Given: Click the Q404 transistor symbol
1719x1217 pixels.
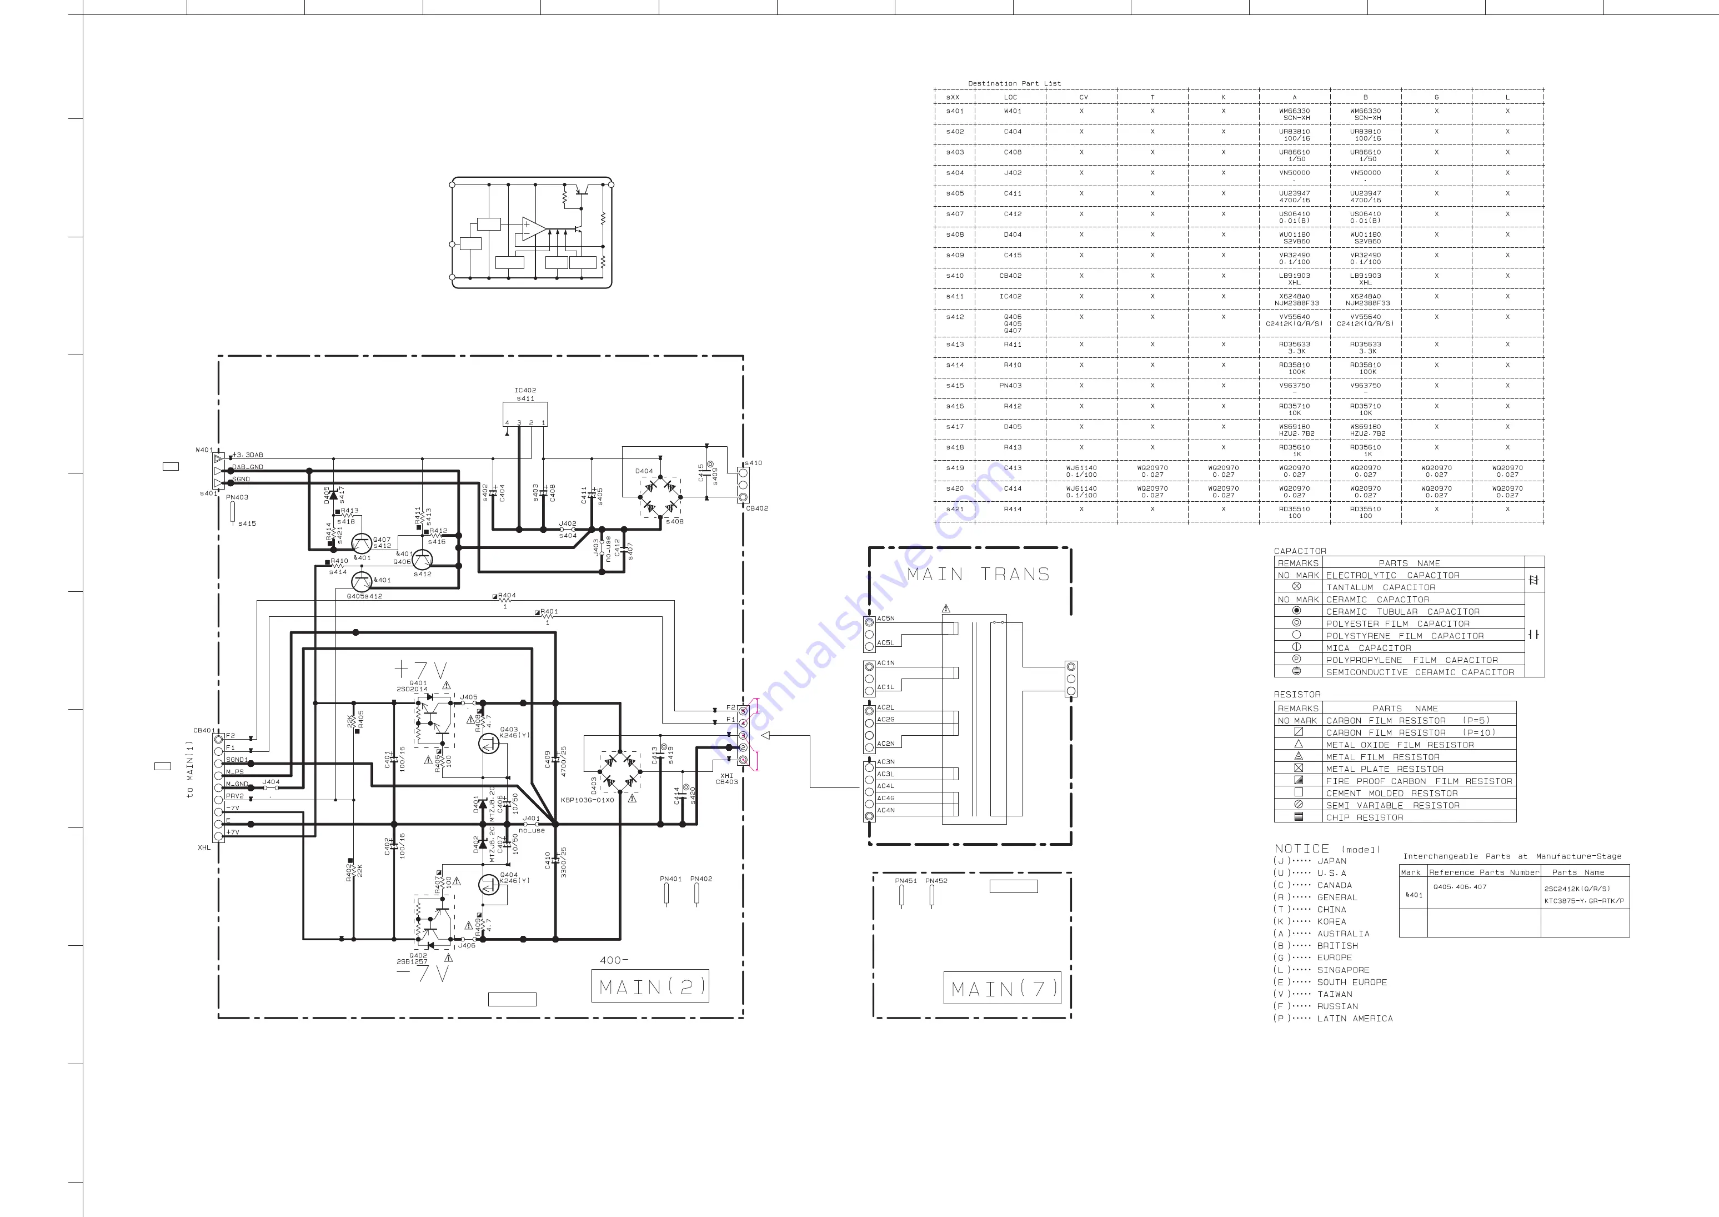Looking at the screenshot, I should point(489,884).
